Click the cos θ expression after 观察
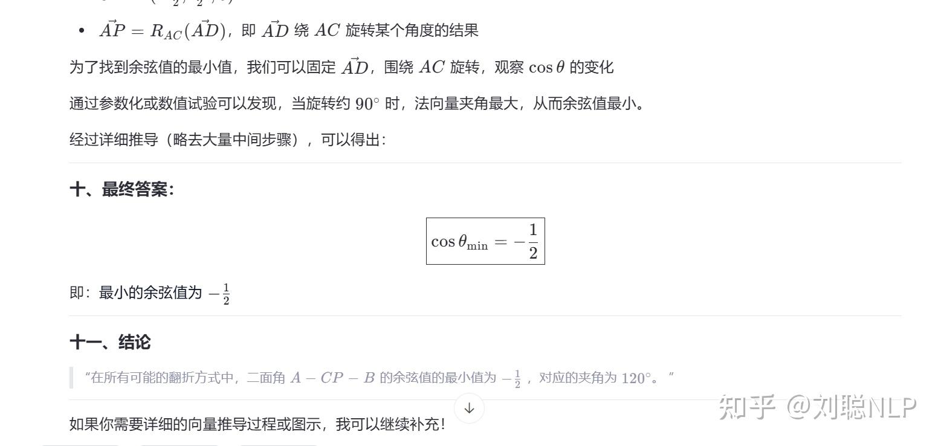941x446 pixels. 547,67
